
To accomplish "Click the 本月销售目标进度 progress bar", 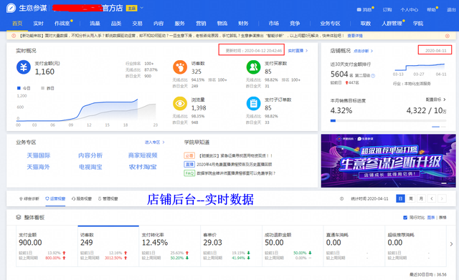I will click(x=388, y=120).
